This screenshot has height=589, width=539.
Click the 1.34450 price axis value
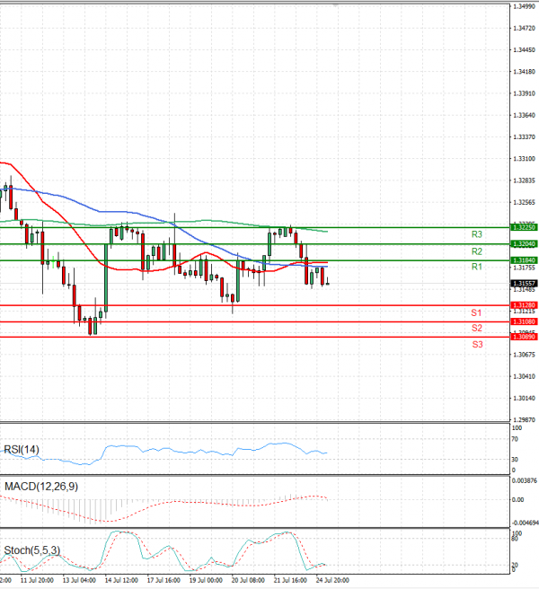click(x=524, y=50)
